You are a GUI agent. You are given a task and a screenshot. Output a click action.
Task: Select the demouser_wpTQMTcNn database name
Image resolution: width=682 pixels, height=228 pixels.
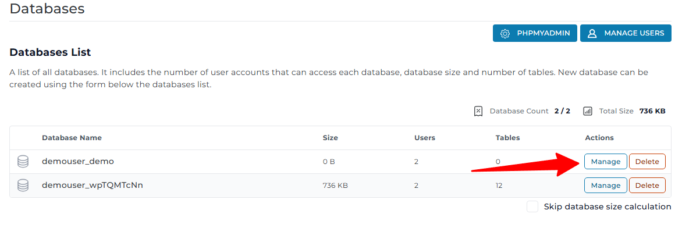click(x=93, y=186)
